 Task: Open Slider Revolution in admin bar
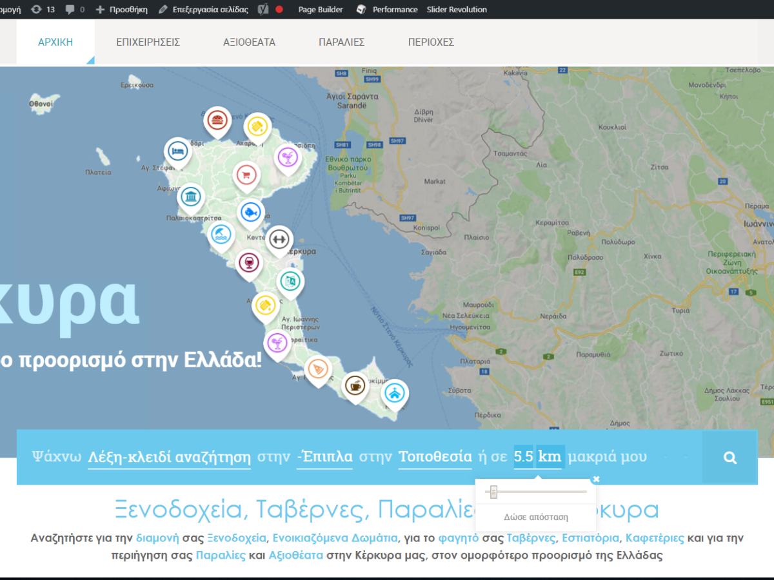click(x=457, y=10)
